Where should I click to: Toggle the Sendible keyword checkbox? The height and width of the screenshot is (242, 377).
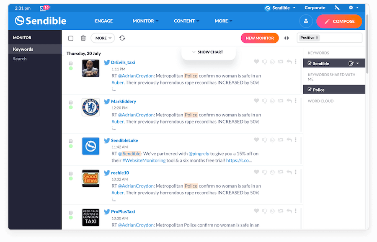pos(310,63)
